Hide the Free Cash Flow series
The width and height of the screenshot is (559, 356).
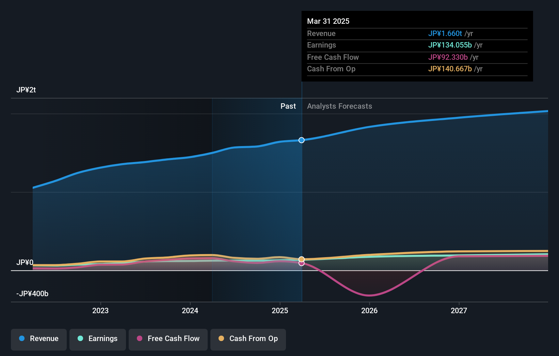(168, 339)
